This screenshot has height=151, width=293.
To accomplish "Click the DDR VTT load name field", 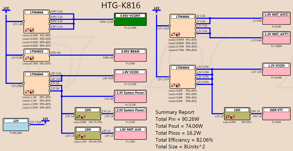I will coord(276,110).
